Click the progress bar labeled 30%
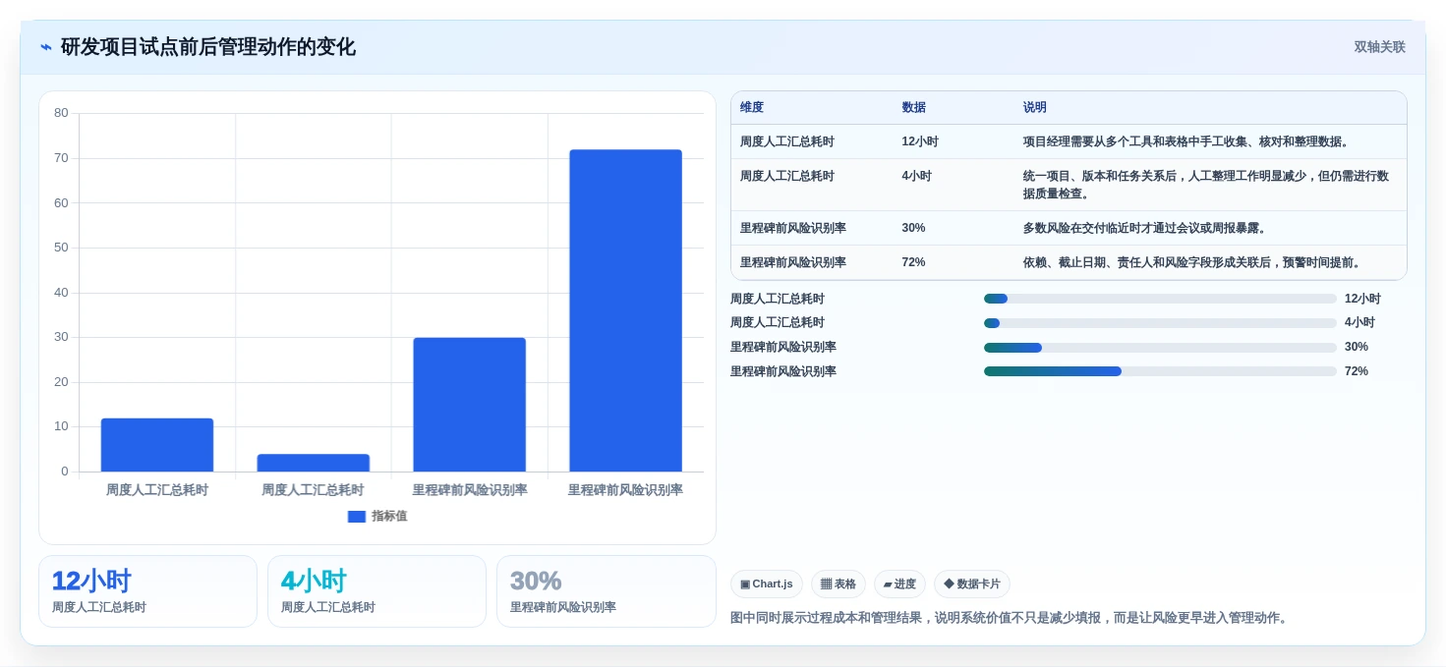The image size is (1446, 667). tap(1160, 348)
